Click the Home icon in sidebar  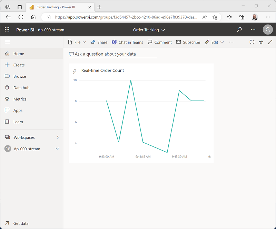7,54
